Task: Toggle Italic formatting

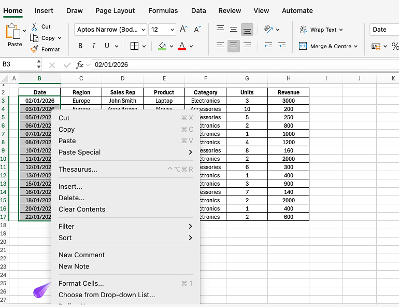Action: pyautogui.click(x=94, y=46)
